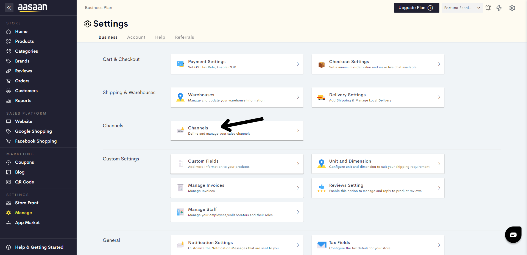Open the Custom Fields title
Screen dimensions: 527x255
point(203,161)
